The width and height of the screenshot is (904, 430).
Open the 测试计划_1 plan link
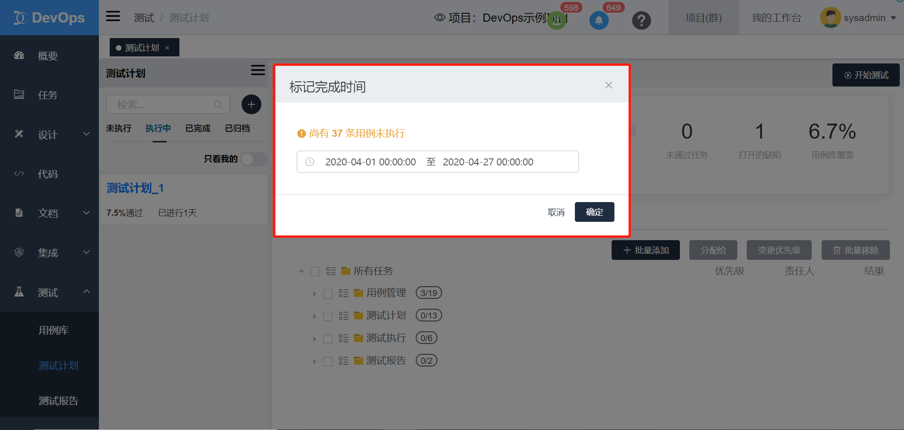135,188
